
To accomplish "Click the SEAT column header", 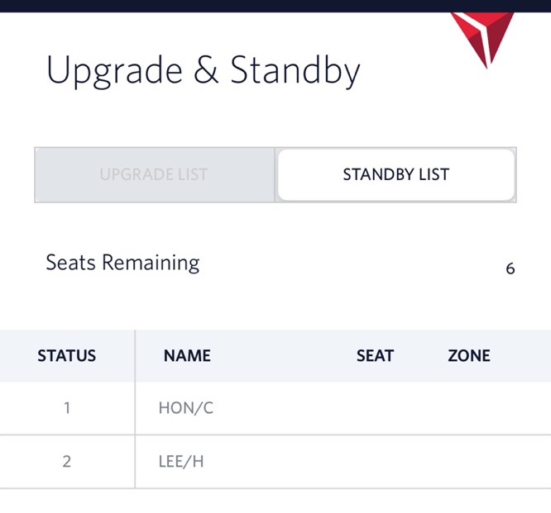I will [375, 355].
